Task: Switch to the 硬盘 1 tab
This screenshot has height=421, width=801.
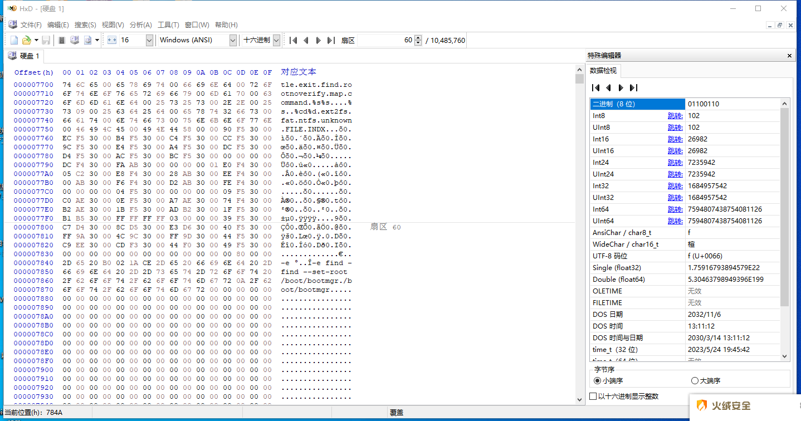Action: (24, 56)
